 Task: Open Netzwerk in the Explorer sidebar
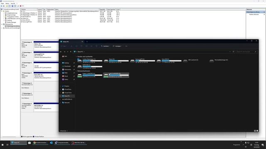pyautogui.click(x=66, y=103)
